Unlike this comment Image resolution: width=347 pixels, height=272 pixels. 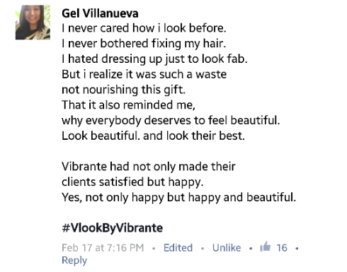point(227,248)
